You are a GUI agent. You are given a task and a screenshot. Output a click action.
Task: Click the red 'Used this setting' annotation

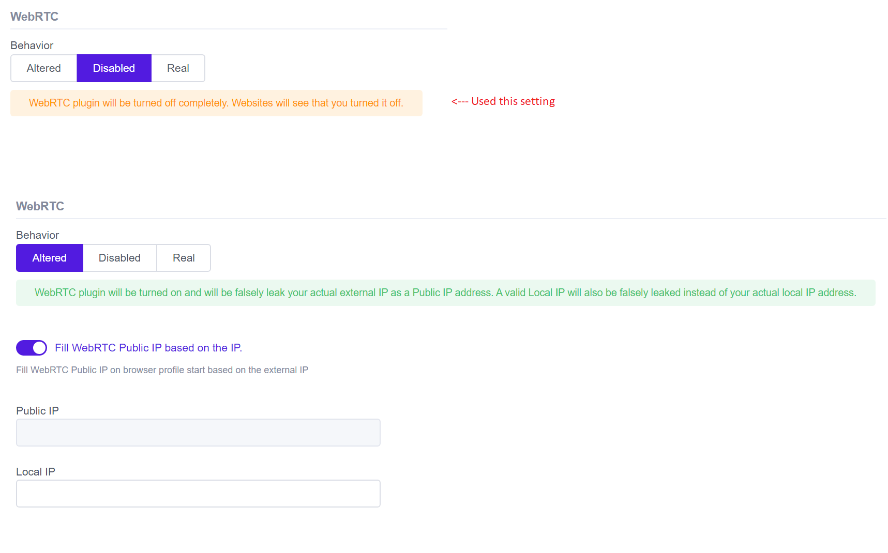[x=503, y=101]
